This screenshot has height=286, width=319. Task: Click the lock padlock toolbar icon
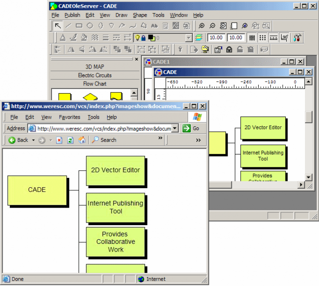(x=229, y=49)
